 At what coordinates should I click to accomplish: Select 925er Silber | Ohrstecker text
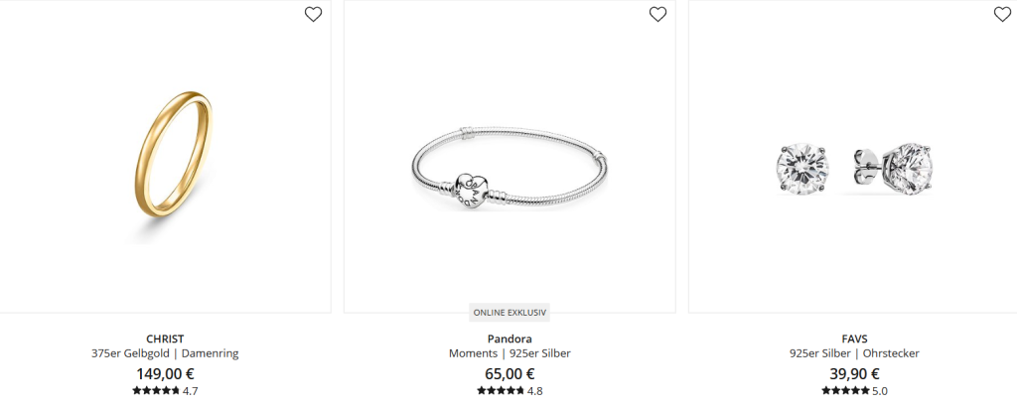(854, 353)
